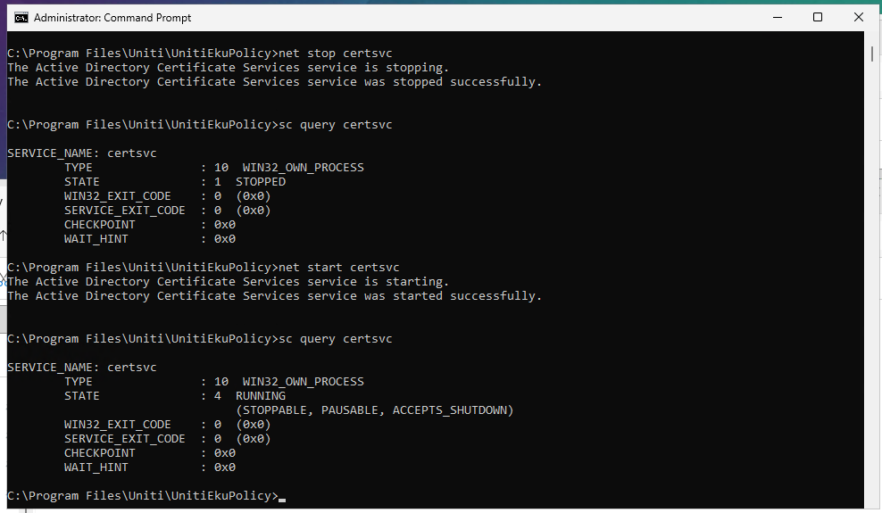882x513 pixels.
Task: Open the Command Prompt system menu icon
Action: (x=21, y=17)
